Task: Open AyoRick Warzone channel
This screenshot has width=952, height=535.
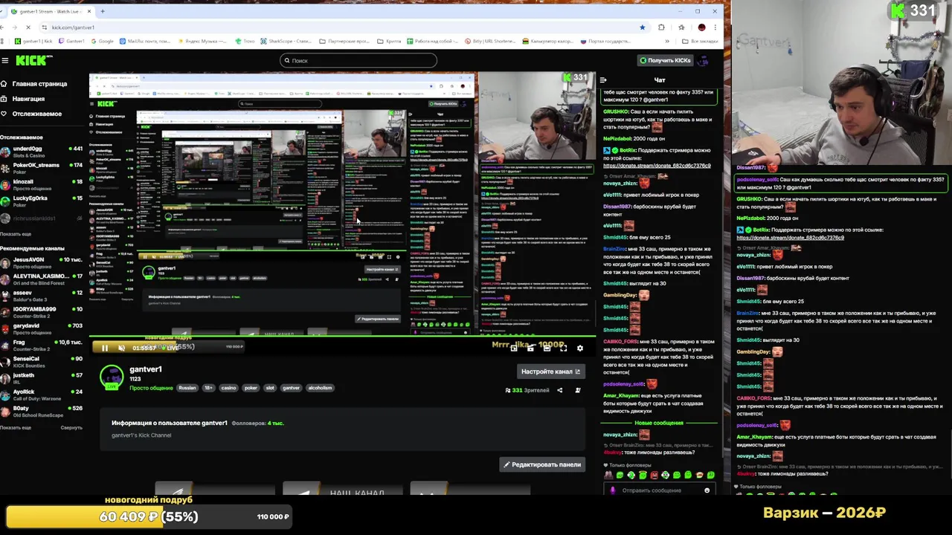Action: 42,394
